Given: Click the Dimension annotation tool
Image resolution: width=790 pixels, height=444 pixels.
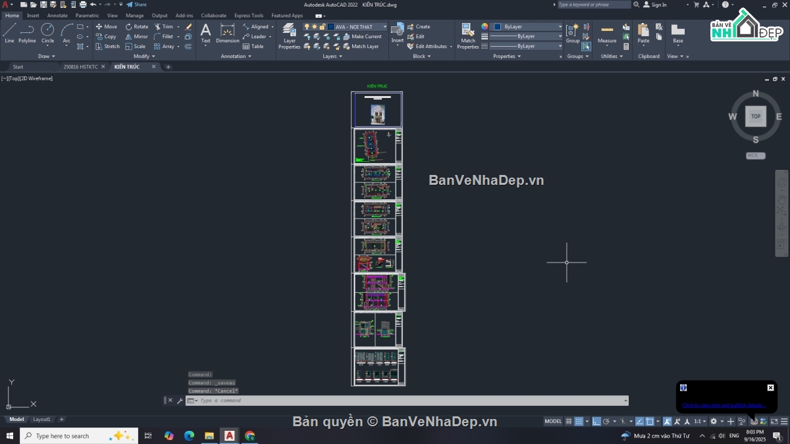Looking at the screenshot, I should [227, 34].
